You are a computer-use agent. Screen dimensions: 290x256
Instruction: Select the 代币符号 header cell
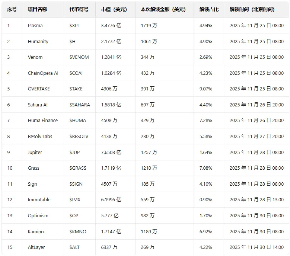79,9
